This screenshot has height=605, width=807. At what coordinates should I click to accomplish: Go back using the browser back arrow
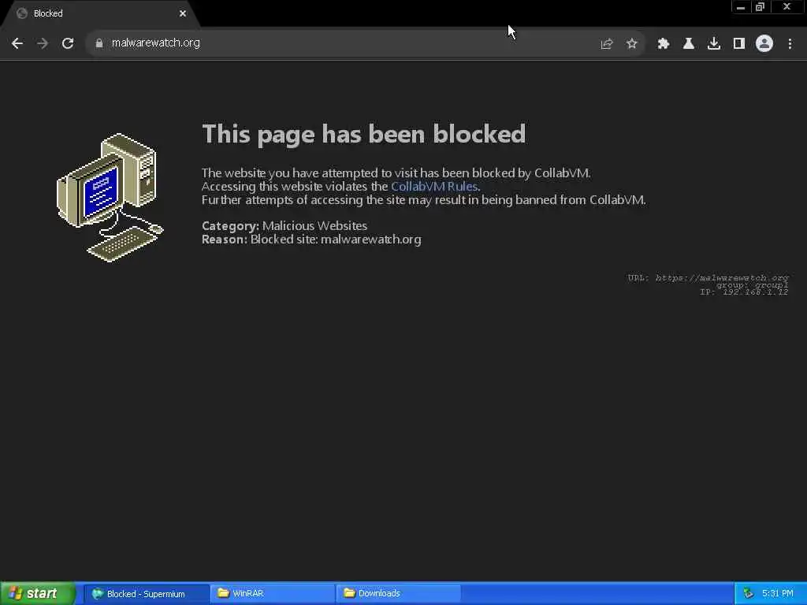pyautogui.click(x=17, y=43)
